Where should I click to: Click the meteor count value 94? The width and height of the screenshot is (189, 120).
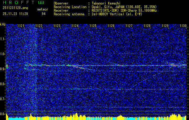point(44,14)
